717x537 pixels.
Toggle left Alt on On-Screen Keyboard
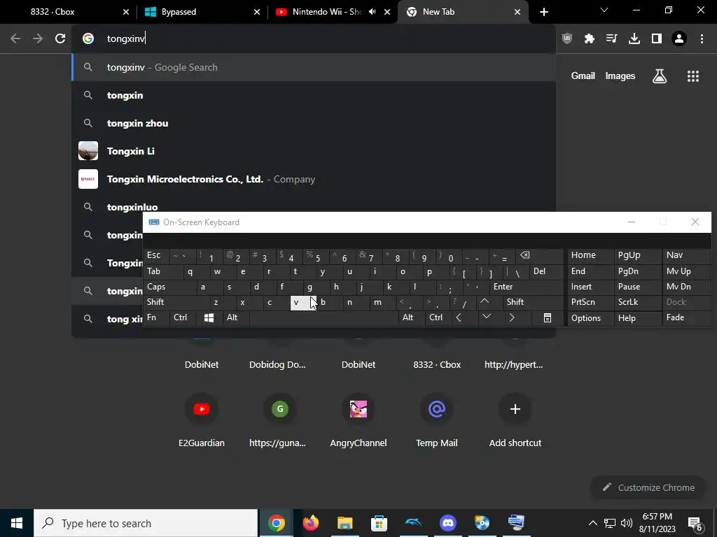[236, 318]
